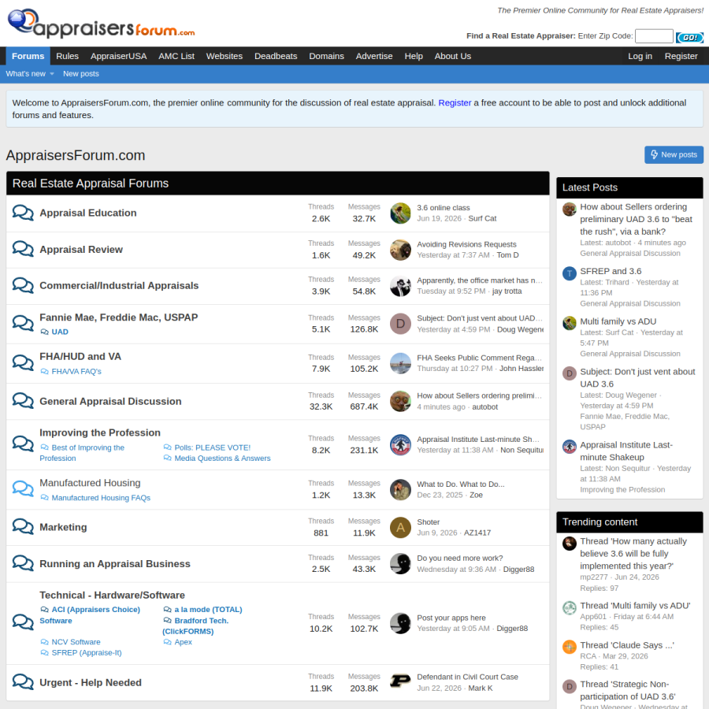Open 'SFREP and 3.6' latest post
This screenshot has height=709, width=709.
point(611,271)
